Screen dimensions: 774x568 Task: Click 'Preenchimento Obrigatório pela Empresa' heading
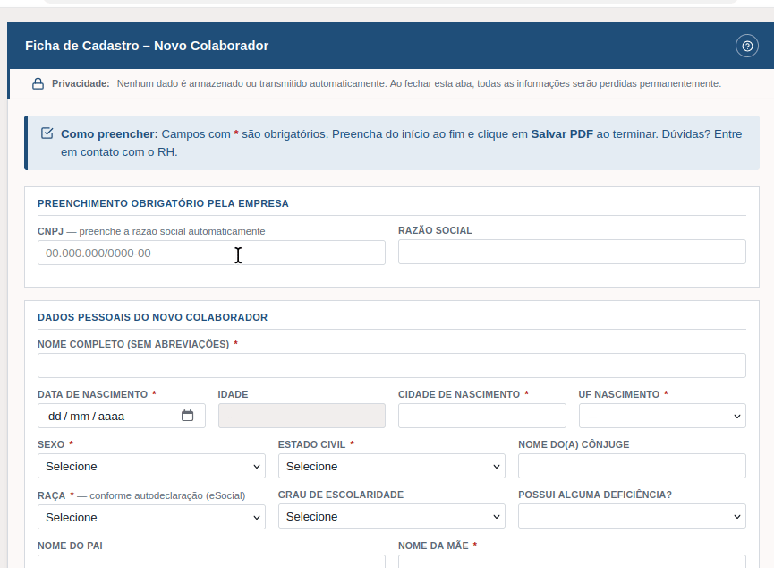tap(163, 203)
